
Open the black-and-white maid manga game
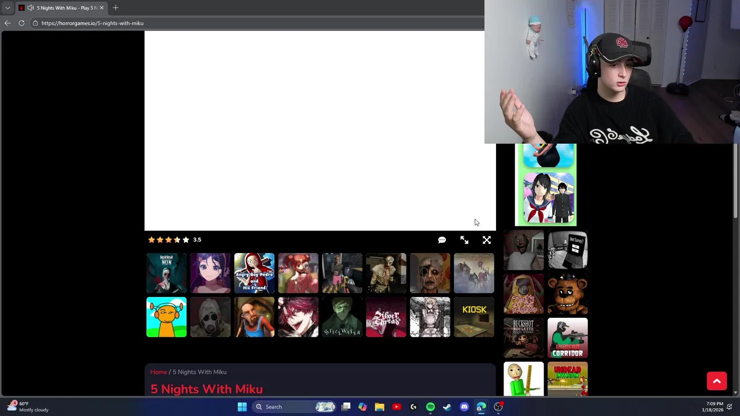click(x=430, y=317)
